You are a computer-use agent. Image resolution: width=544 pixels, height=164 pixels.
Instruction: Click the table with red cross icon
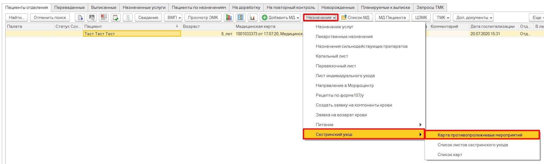click(x=104, y=18)
